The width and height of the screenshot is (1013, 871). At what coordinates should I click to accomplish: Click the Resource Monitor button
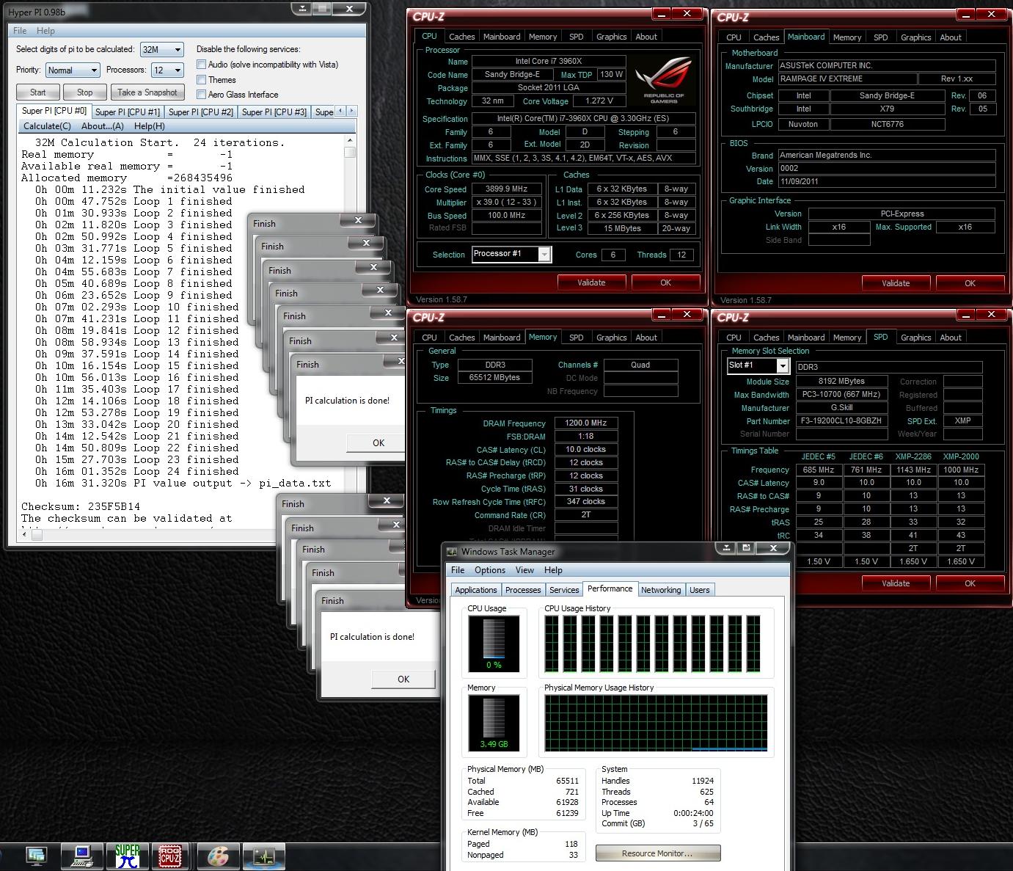(x=657, y=853)
